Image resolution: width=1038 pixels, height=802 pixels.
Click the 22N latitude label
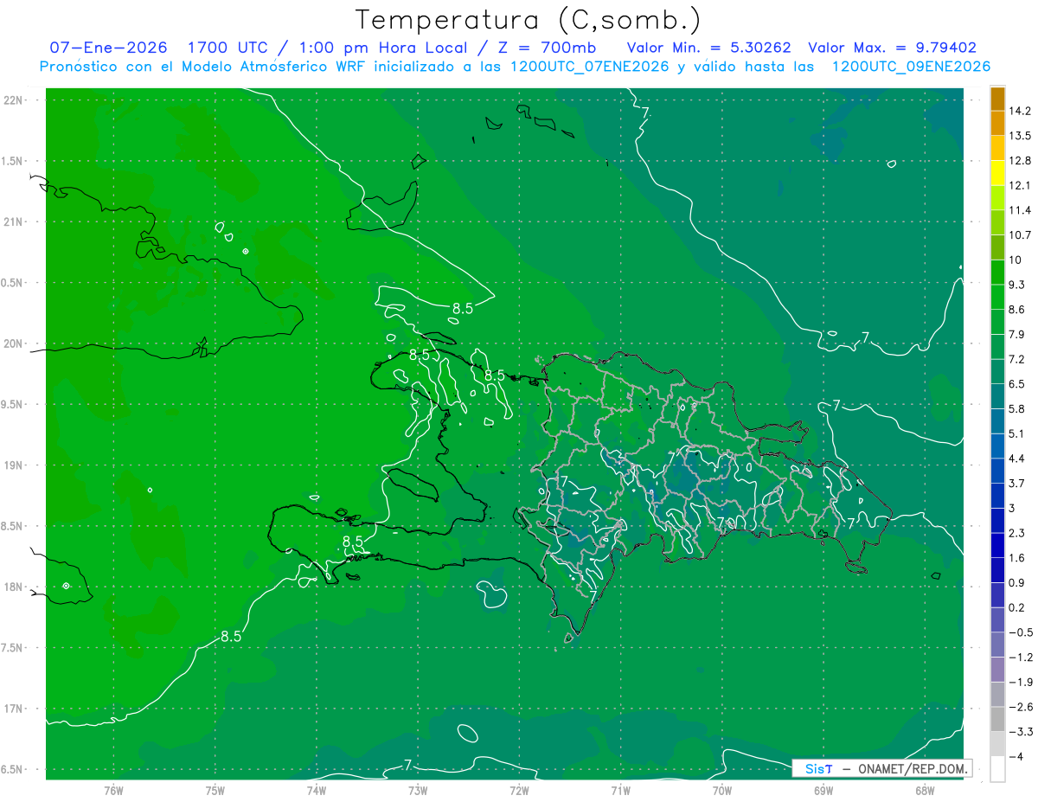pos(13,100)
